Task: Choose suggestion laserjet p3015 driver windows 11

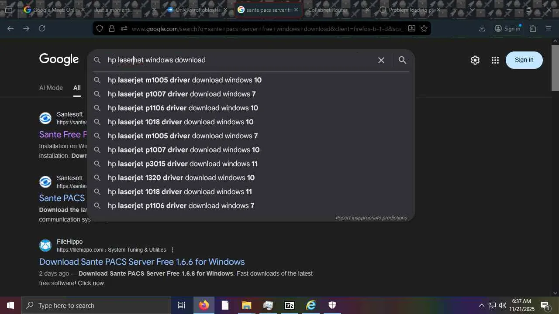Action: click(251, 164)
